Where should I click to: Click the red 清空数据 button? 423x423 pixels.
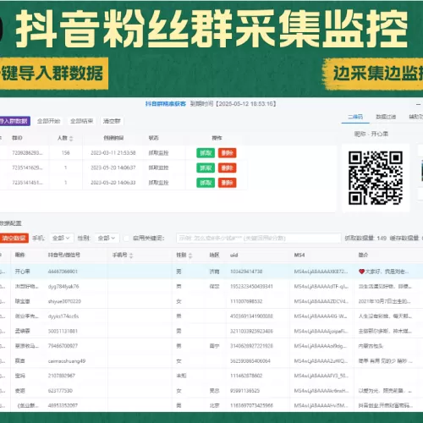14,238
